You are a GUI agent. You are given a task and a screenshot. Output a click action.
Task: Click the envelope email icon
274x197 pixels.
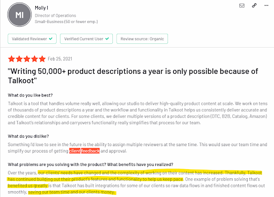pos(242,5)
